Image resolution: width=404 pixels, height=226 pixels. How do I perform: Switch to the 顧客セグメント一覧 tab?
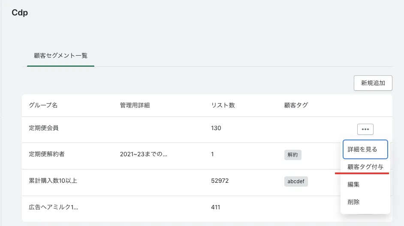click(60, 56)
